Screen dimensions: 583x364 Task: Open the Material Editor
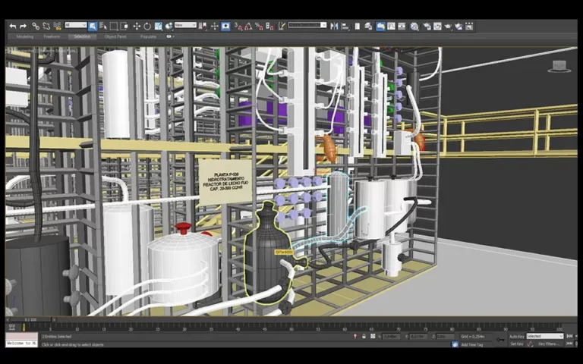(x=414, y=26)
